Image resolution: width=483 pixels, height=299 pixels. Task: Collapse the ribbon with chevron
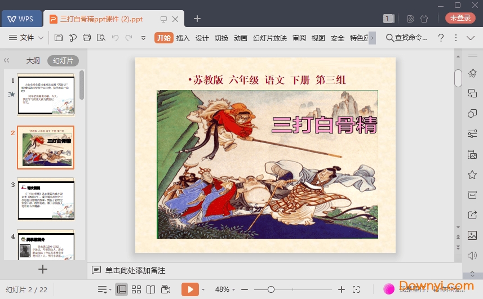[x=471, y=38]
